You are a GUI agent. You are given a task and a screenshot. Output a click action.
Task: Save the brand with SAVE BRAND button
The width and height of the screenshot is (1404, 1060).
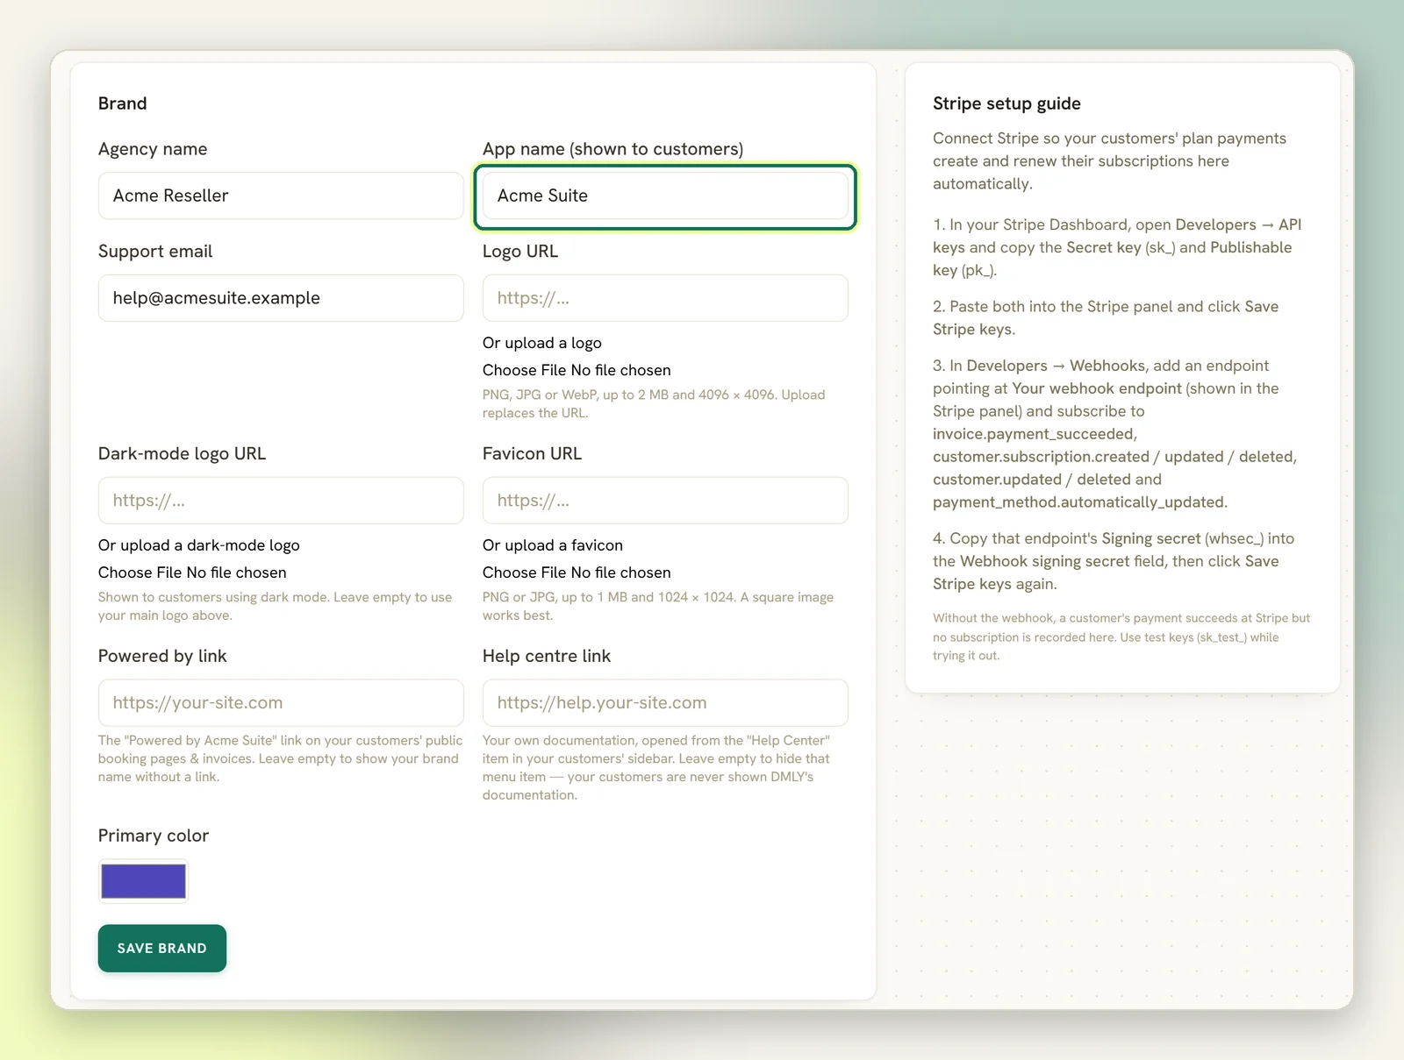point(162,949)
